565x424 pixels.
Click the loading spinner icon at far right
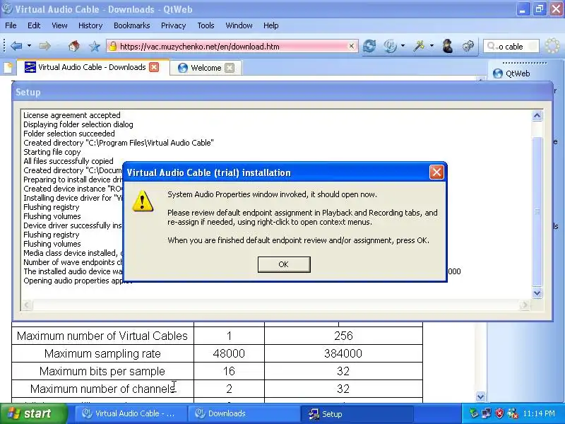click(552, 46)
